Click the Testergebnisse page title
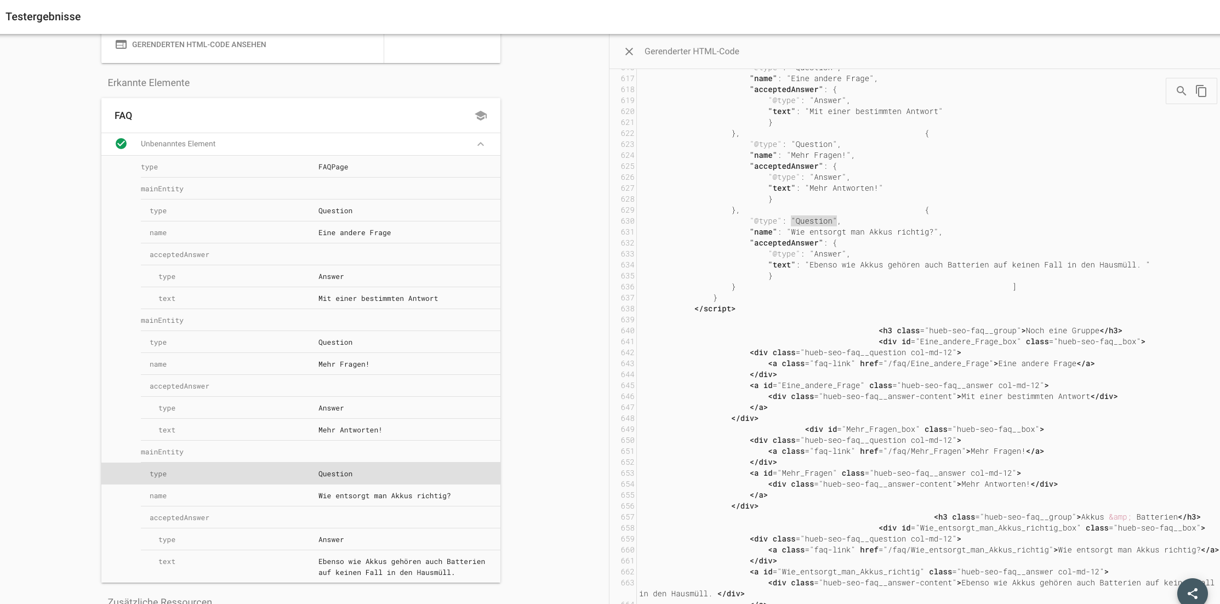The image size is (1220, 604). point(43,16)
